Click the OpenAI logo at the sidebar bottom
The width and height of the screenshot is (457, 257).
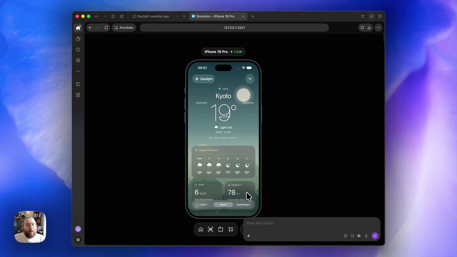[78, 239]
